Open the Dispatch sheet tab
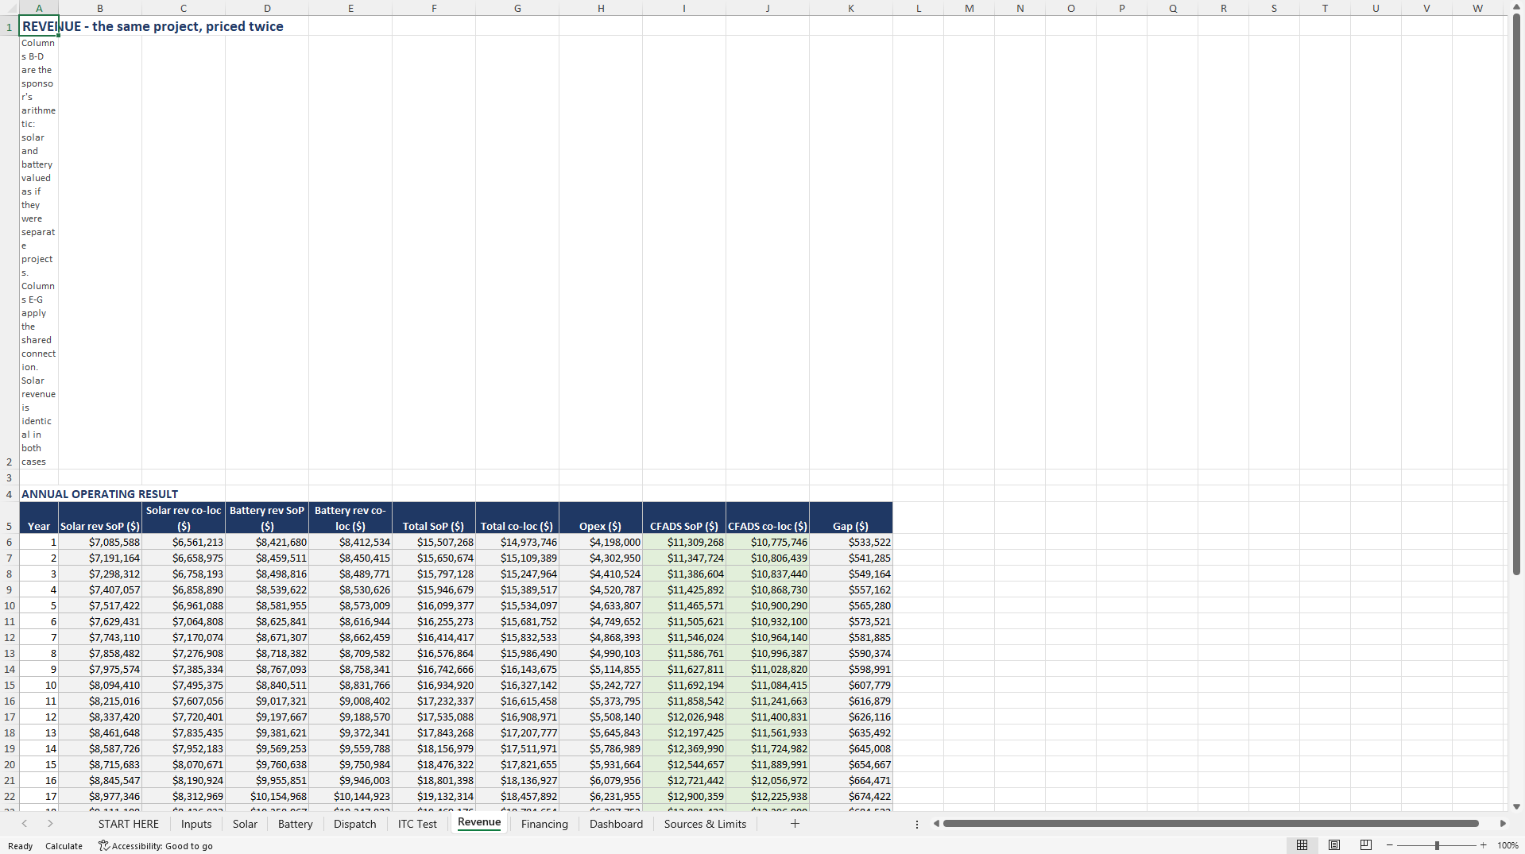The width and height of the screenshot is (1525, 854). click(x=354, y=824)
